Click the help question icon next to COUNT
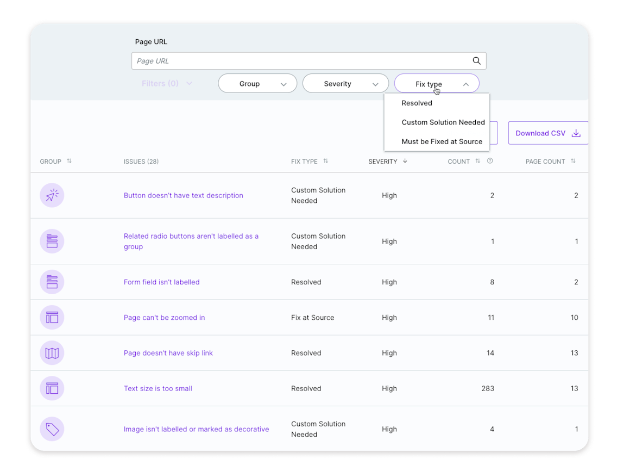The width and height of the screenshot is (630, 471). (490, 161)
